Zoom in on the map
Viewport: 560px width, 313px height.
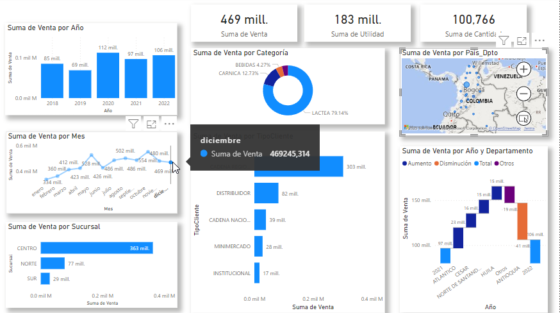(523, 69)
